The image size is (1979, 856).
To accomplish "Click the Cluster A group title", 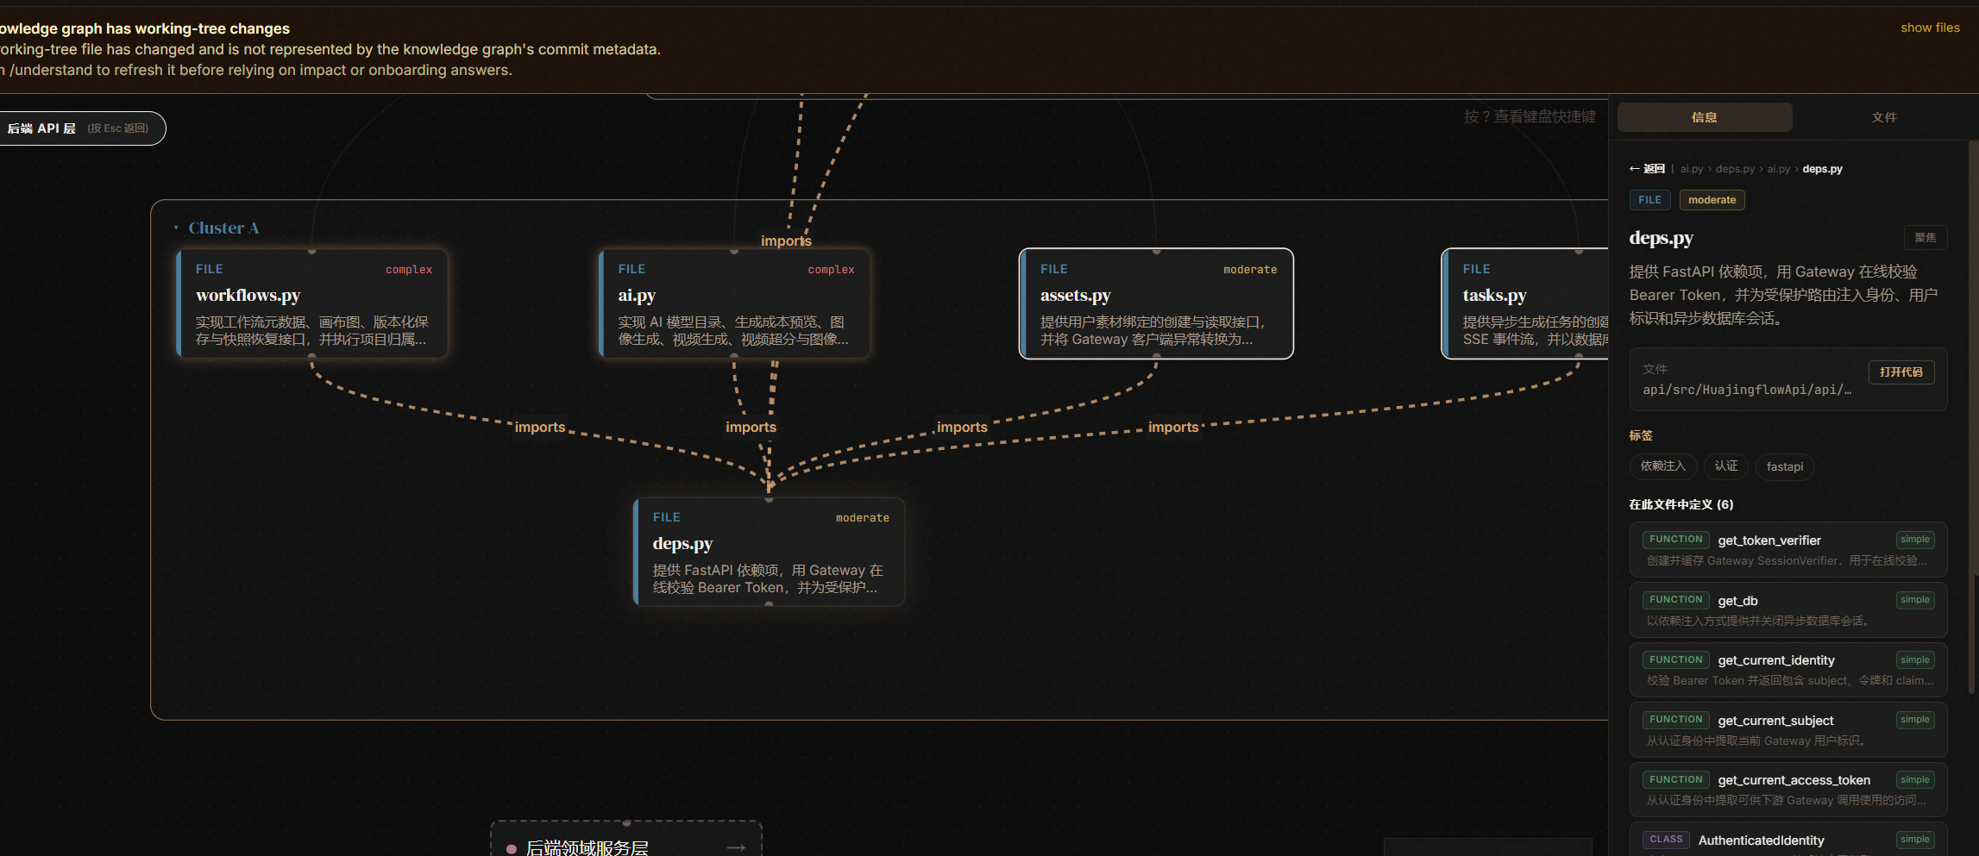I will tap(223, 228).
